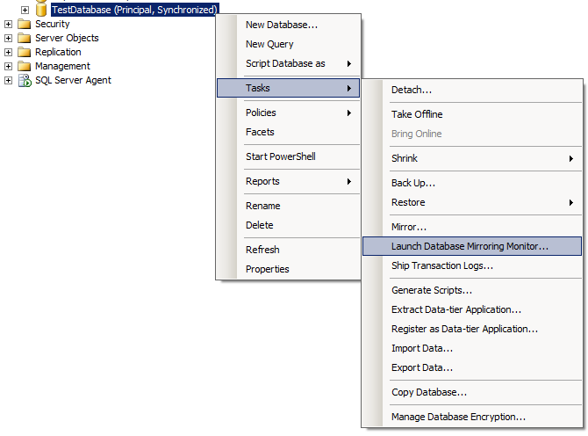Click Mirror... in the Tasks submenu
The width and height of the screenshot is (588, 436).
(x=409, y=227)
